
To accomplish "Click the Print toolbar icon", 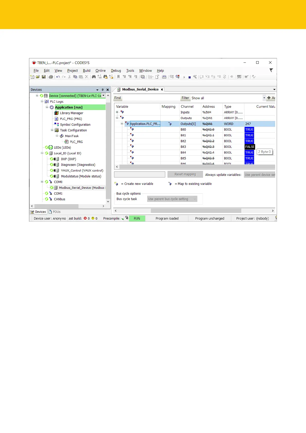I will [51, 77].
